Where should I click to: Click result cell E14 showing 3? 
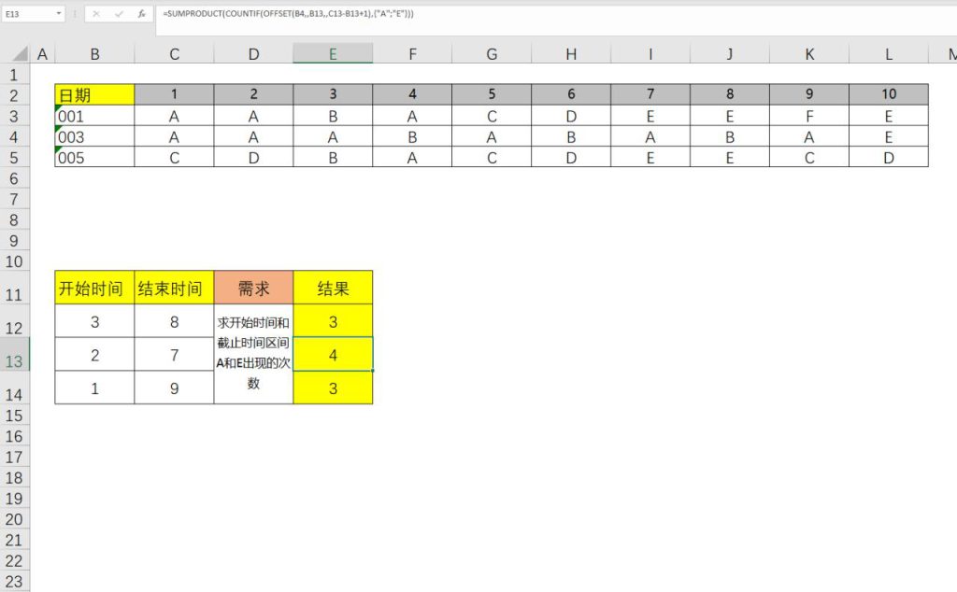click(333, 388)
